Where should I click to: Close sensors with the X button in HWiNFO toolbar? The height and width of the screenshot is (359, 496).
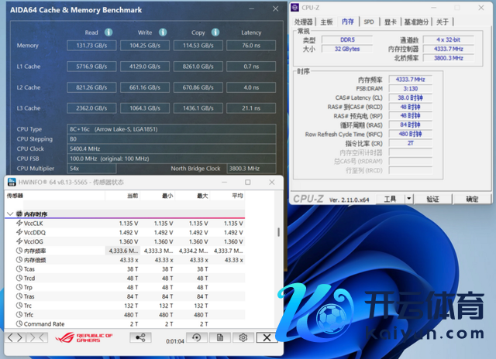(267, 337)
